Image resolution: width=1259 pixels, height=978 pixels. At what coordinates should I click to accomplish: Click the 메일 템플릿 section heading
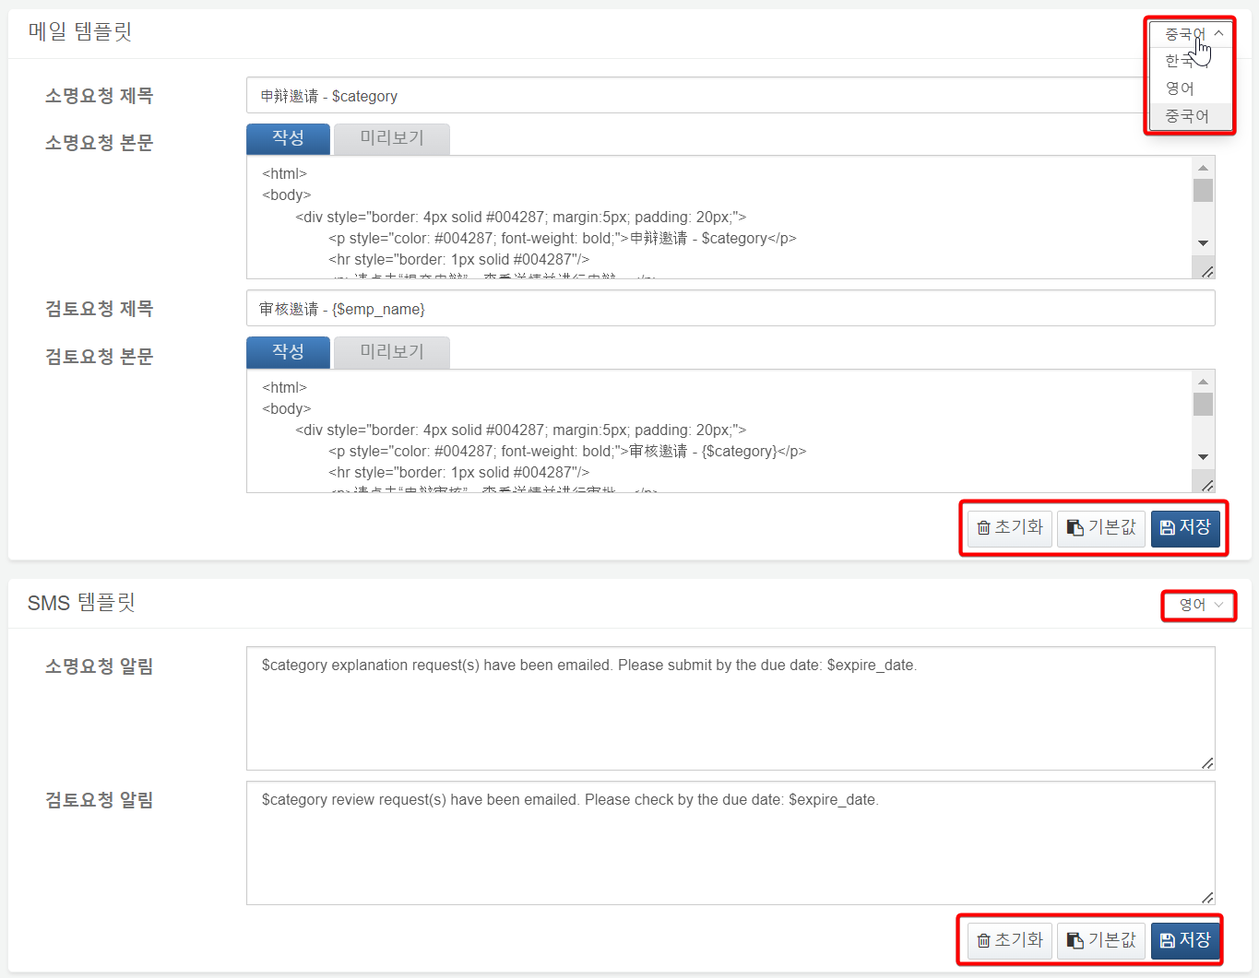(x=80, y=32)
